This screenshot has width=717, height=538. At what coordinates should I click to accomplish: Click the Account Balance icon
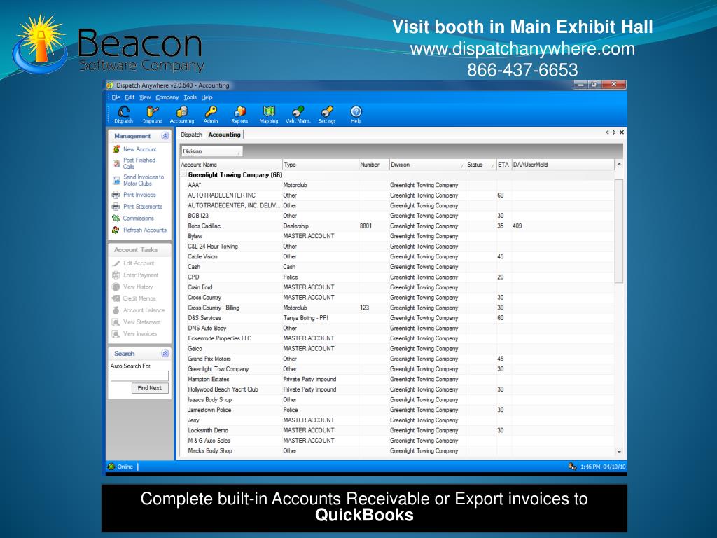coord(116,310)
